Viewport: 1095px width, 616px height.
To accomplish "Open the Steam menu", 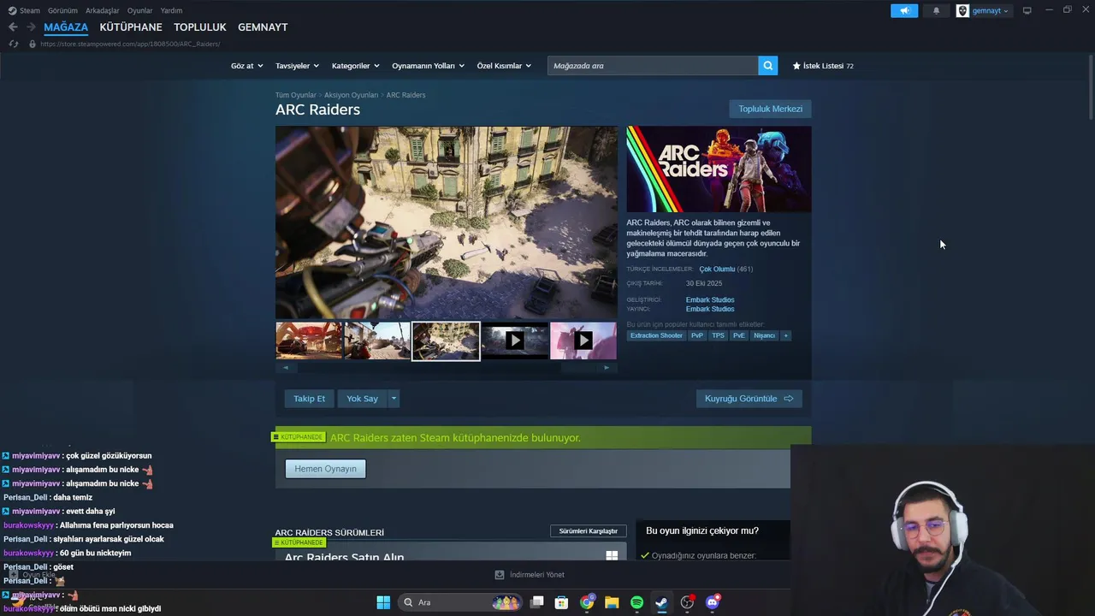I will [x=24, y=10].
